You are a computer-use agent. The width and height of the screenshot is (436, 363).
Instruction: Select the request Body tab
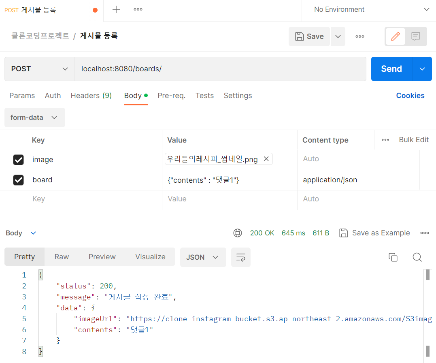coord(136,96)
